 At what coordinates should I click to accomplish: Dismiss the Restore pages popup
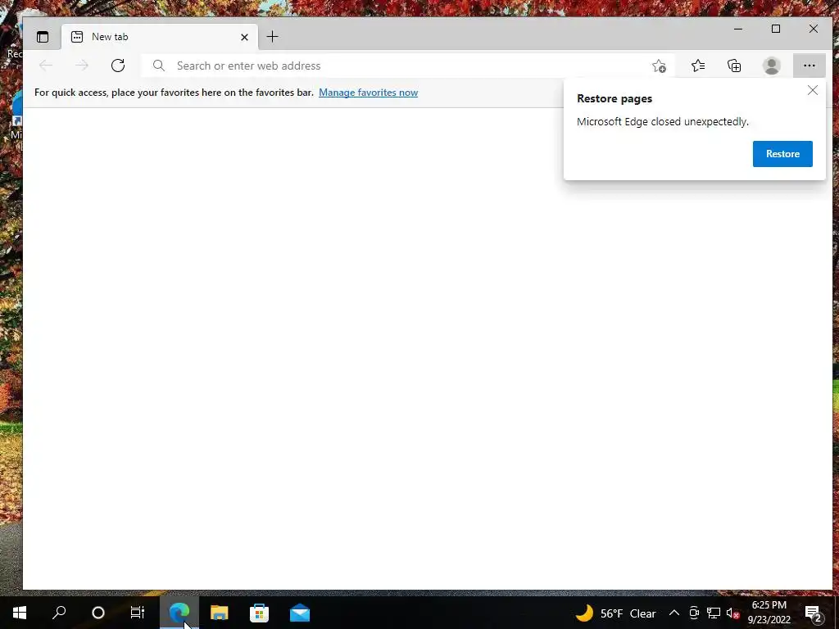(x=812, y=90)
